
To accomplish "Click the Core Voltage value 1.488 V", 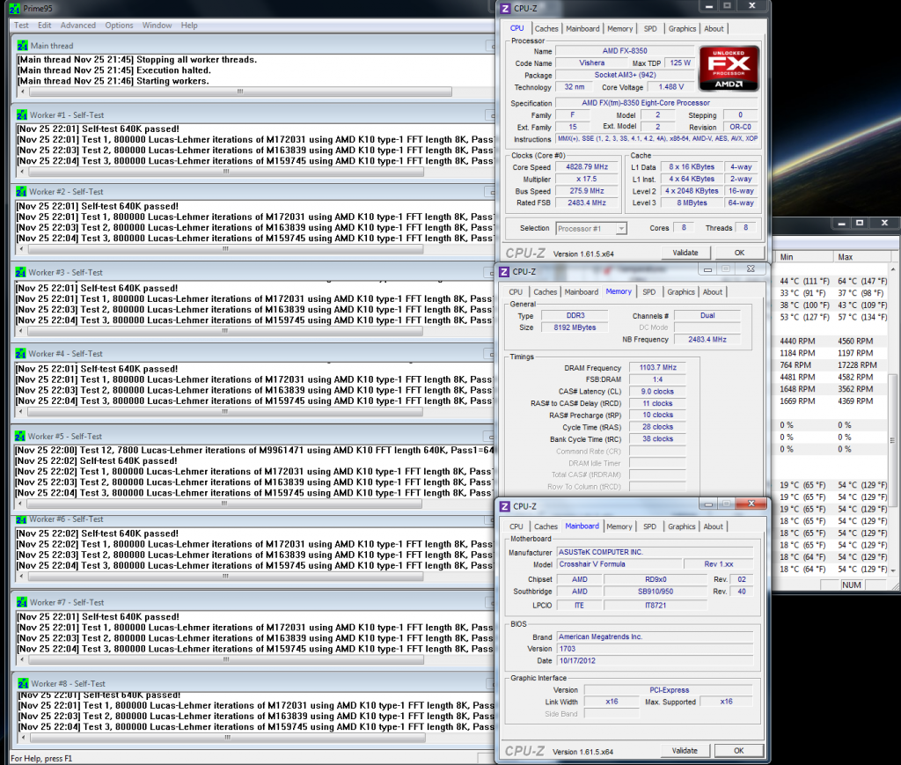I will point(670,87).
